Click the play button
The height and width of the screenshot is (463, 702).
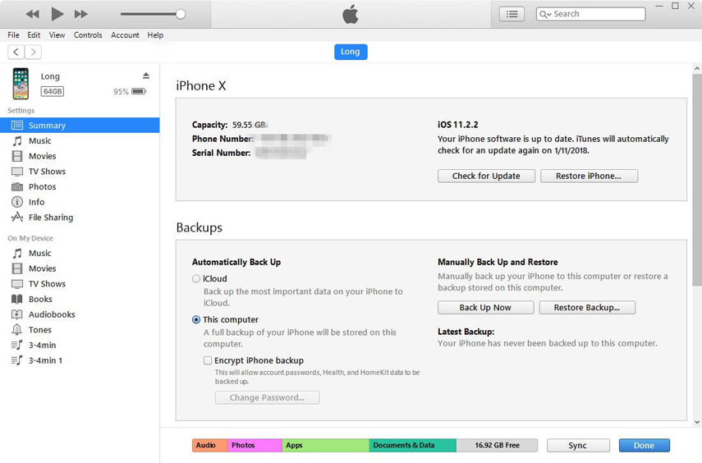point(57,14)
